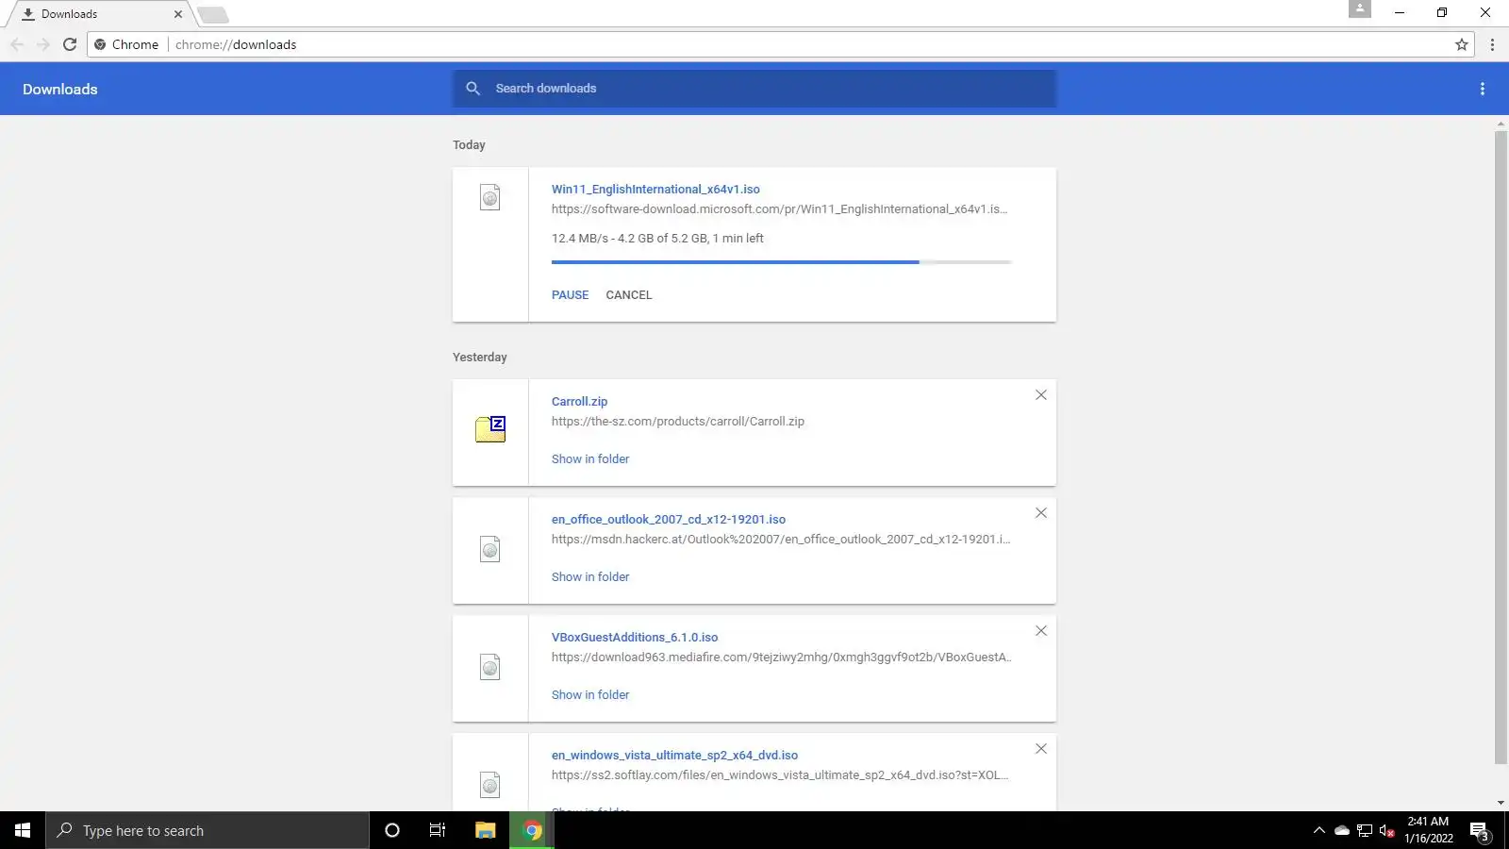Remove en_windows_vista_ultimate ISO from list
Image resolution: width=1509 pixels, height=849 pixels.
pyautogui.click(x=1041, y=749)
